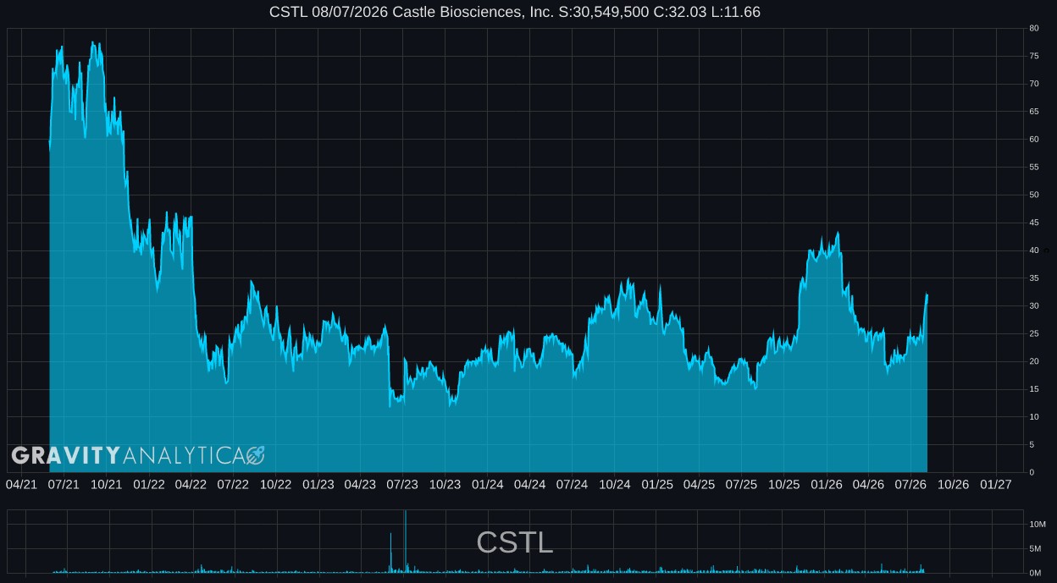Screen dimensions: 1057x583
Task: Click the 20 price axis label
Action: [x=1034, y=361]
